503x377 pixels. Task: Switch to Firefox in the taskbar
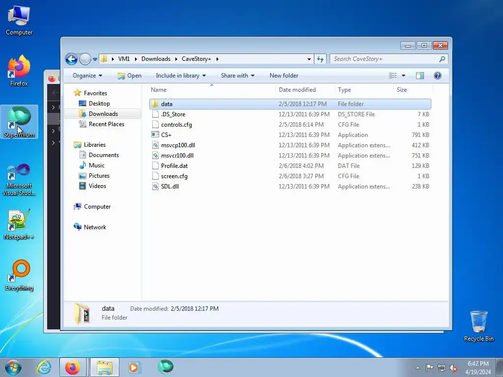(x=73, y=367)
